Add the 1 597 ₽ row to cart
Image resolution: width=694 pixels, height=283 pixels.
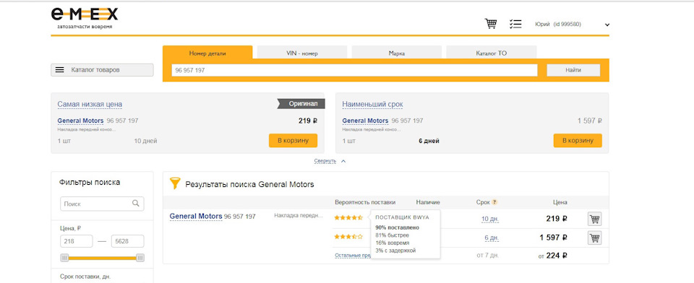(594, 238)
